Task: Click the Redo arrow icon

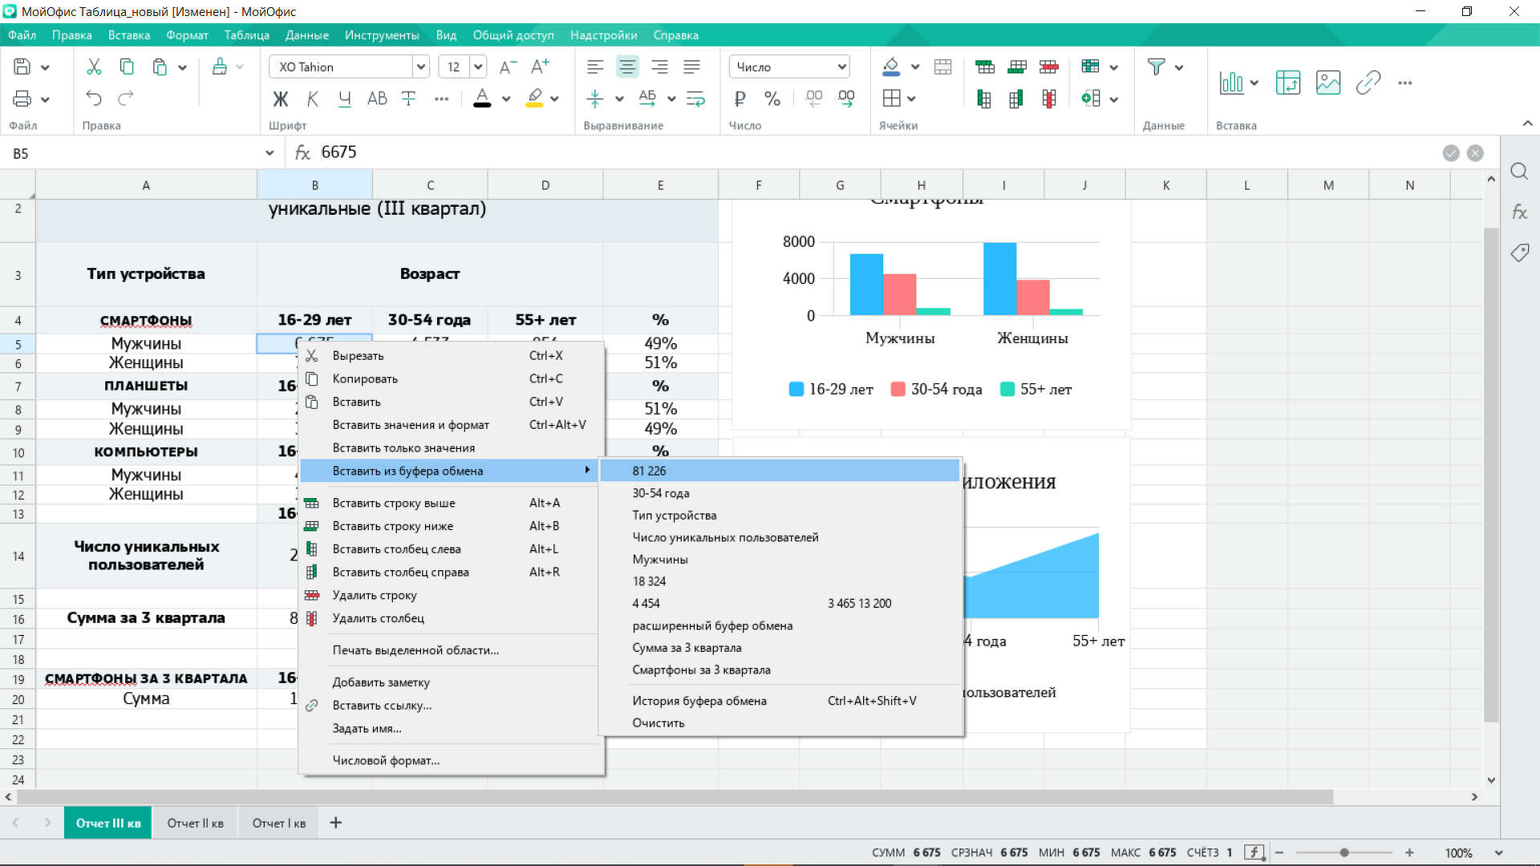Action: (x=126, y=99)
